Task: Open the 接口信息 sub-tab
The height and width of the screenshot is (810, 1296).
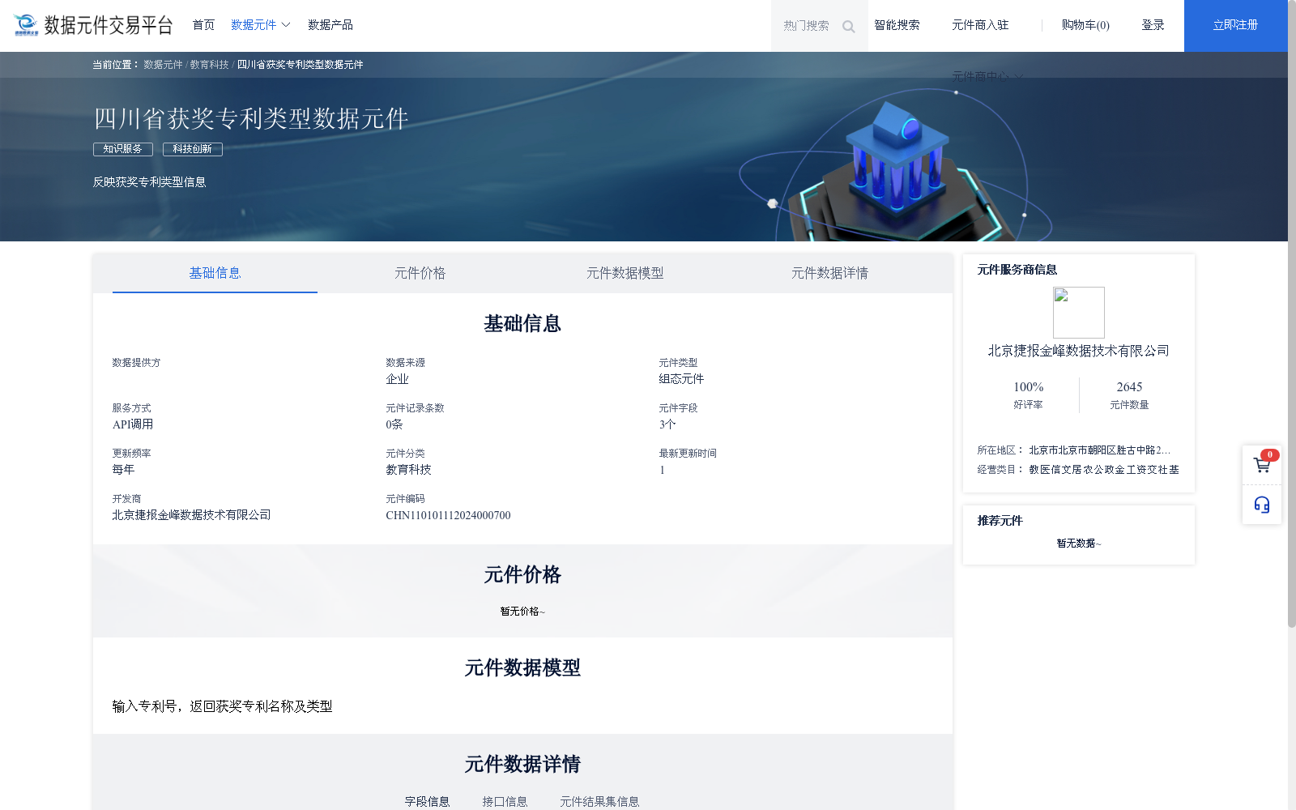Action: tap(505, 801)
